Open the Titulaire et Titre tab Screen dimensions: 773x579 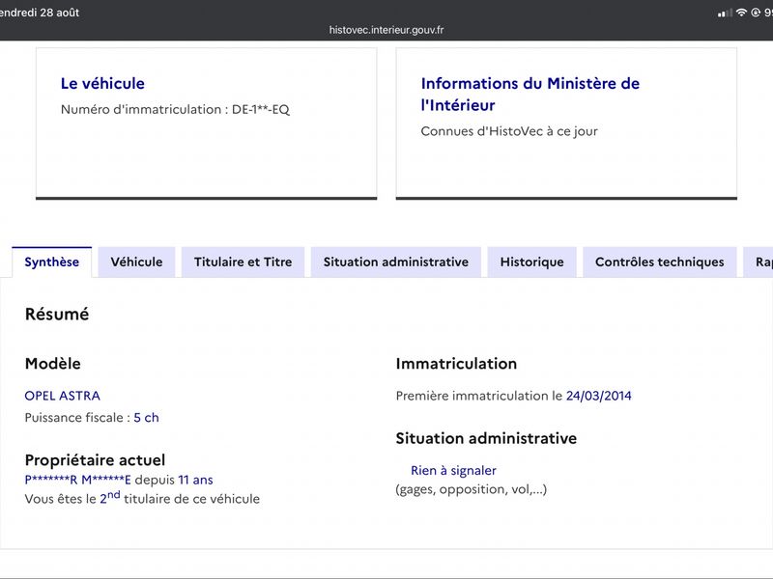tap(243, 262)
